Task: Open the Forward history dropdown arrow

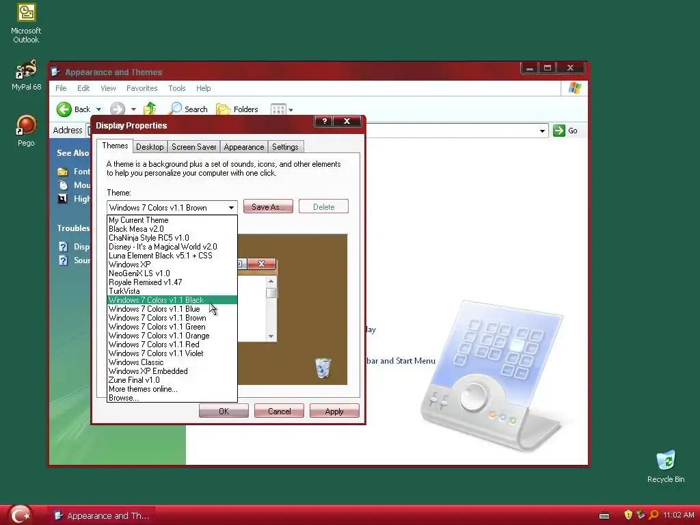Action: click(x=133, y=109)
